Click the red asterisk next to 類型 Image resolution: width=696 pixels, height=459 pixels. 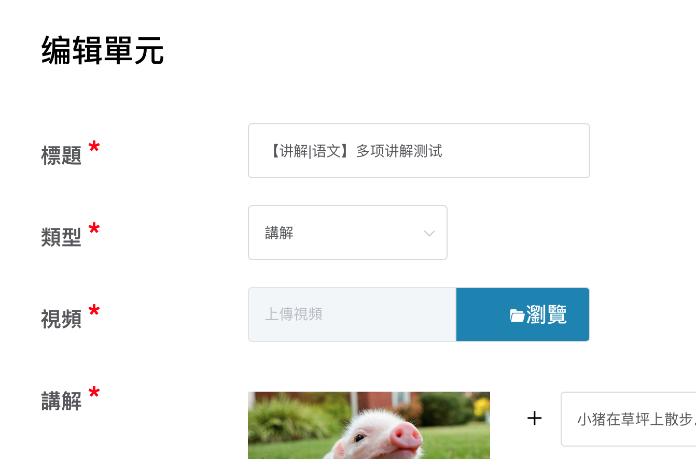pos(94,229)
